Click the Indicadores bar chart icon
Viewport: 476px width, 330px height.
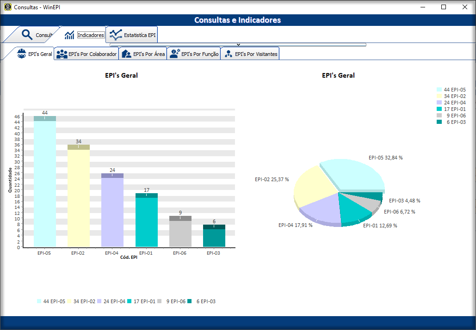click(x=69, y=35)
